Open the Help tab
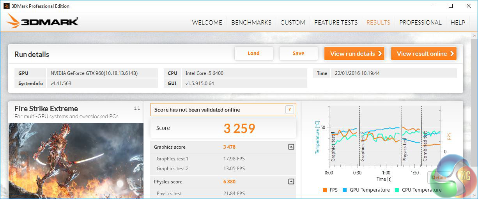478x199 pixels. [x=458, y=22]
